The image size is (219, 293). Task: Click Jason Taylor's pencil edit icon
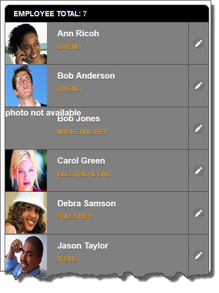point(199,255)
